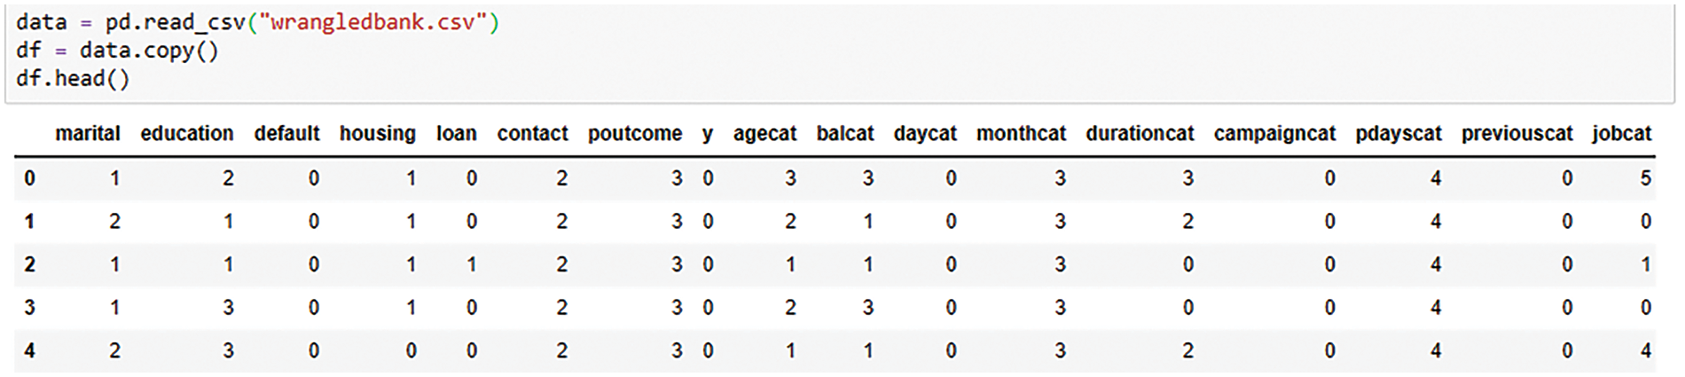Click the 'housing' column header
Viewport: 1685px width, 377px height.
coord(377,134)
